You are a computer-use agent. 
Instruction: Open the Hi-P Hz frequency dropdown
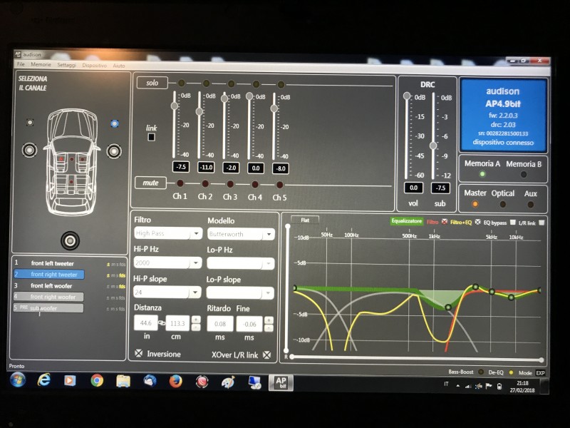tap(167, 263)
